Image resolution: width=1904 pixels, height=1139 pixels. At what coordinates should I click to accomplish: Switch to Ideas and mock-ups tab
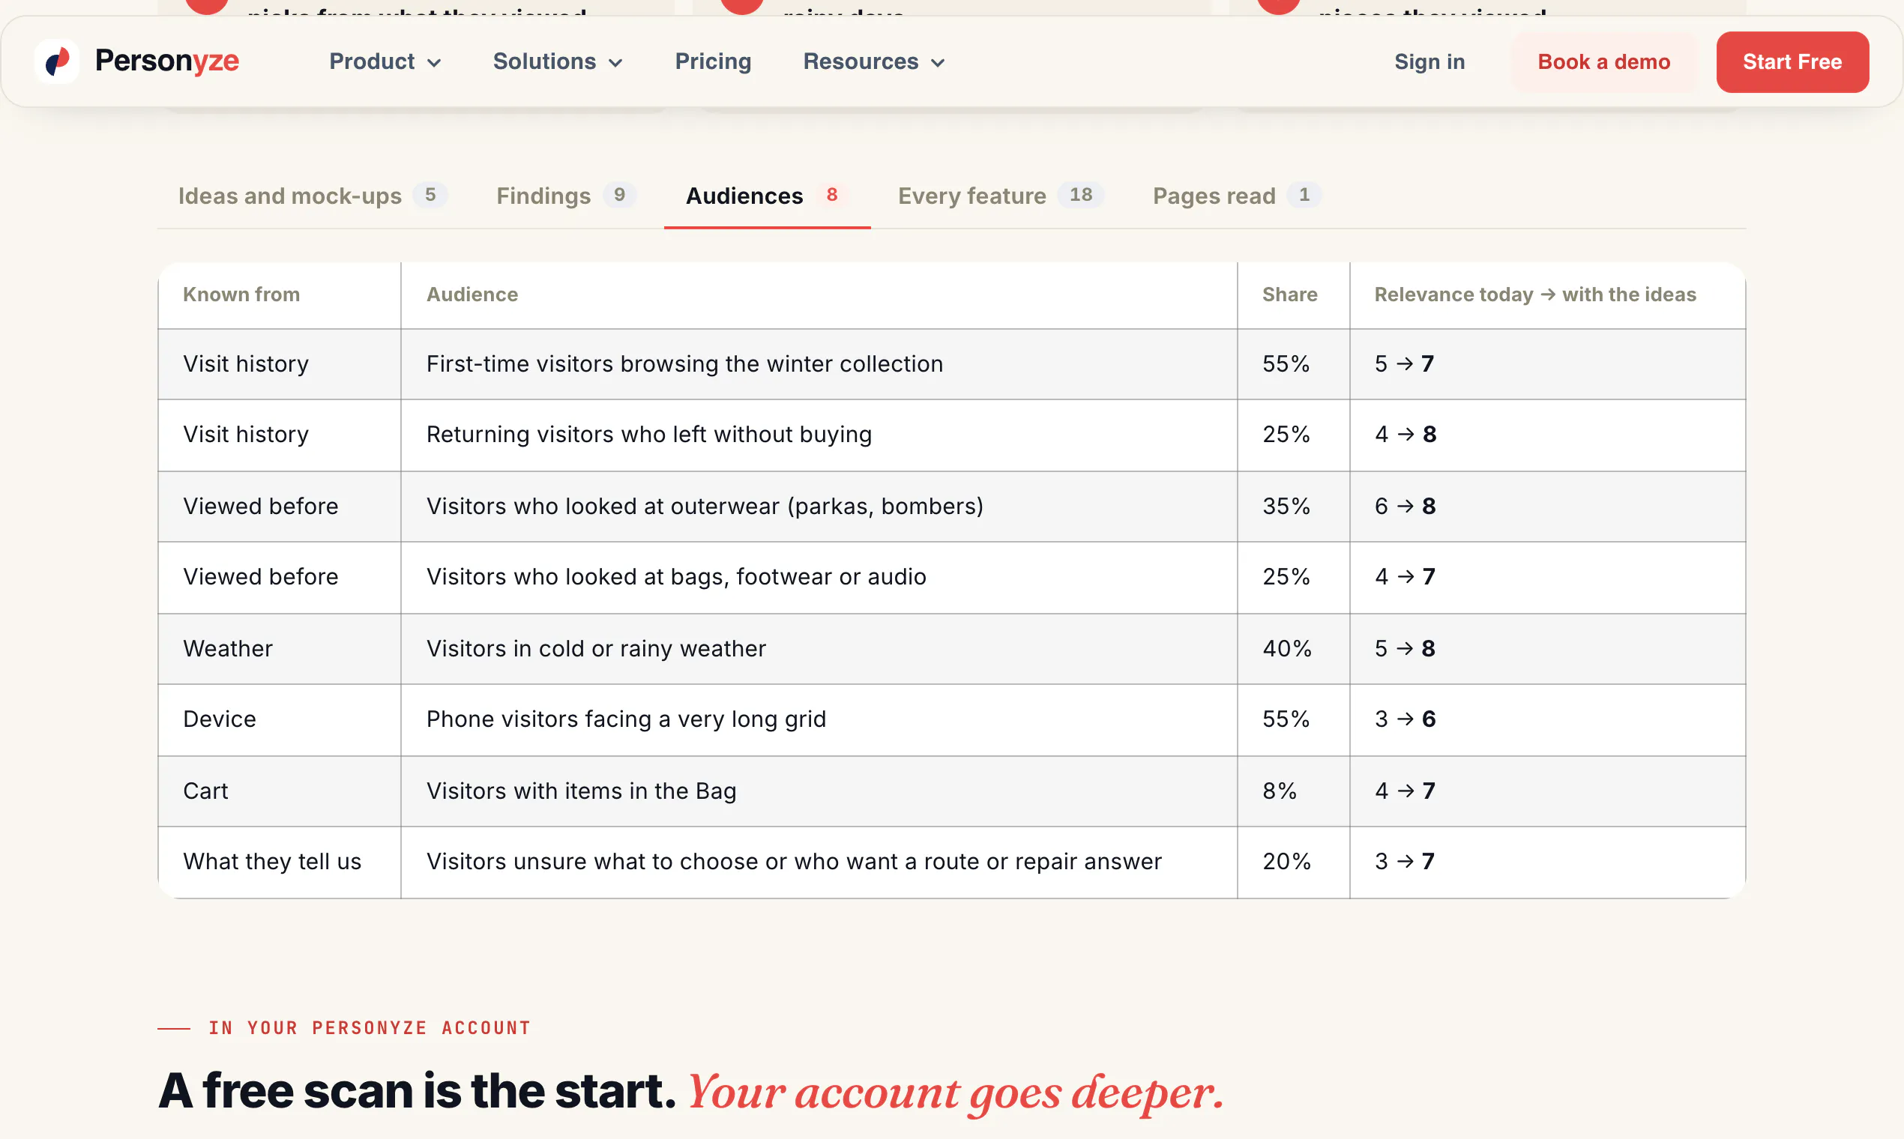point(313,196)
